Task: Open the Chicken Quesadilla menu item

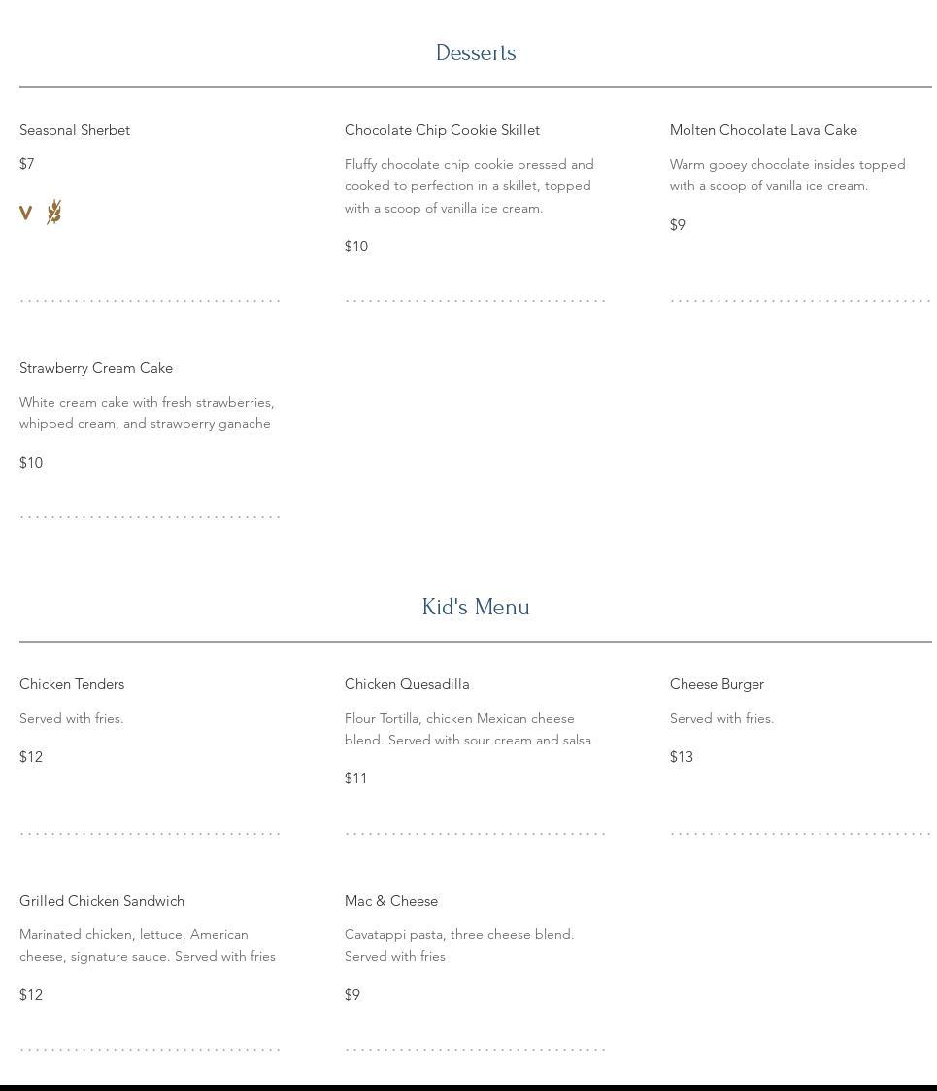Action: point(407,684)
